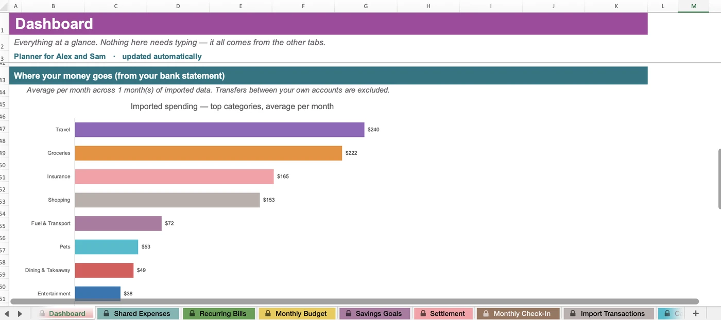
Task: Click the chart title 'Imported spending — top categories'
Action: [232, 106]
